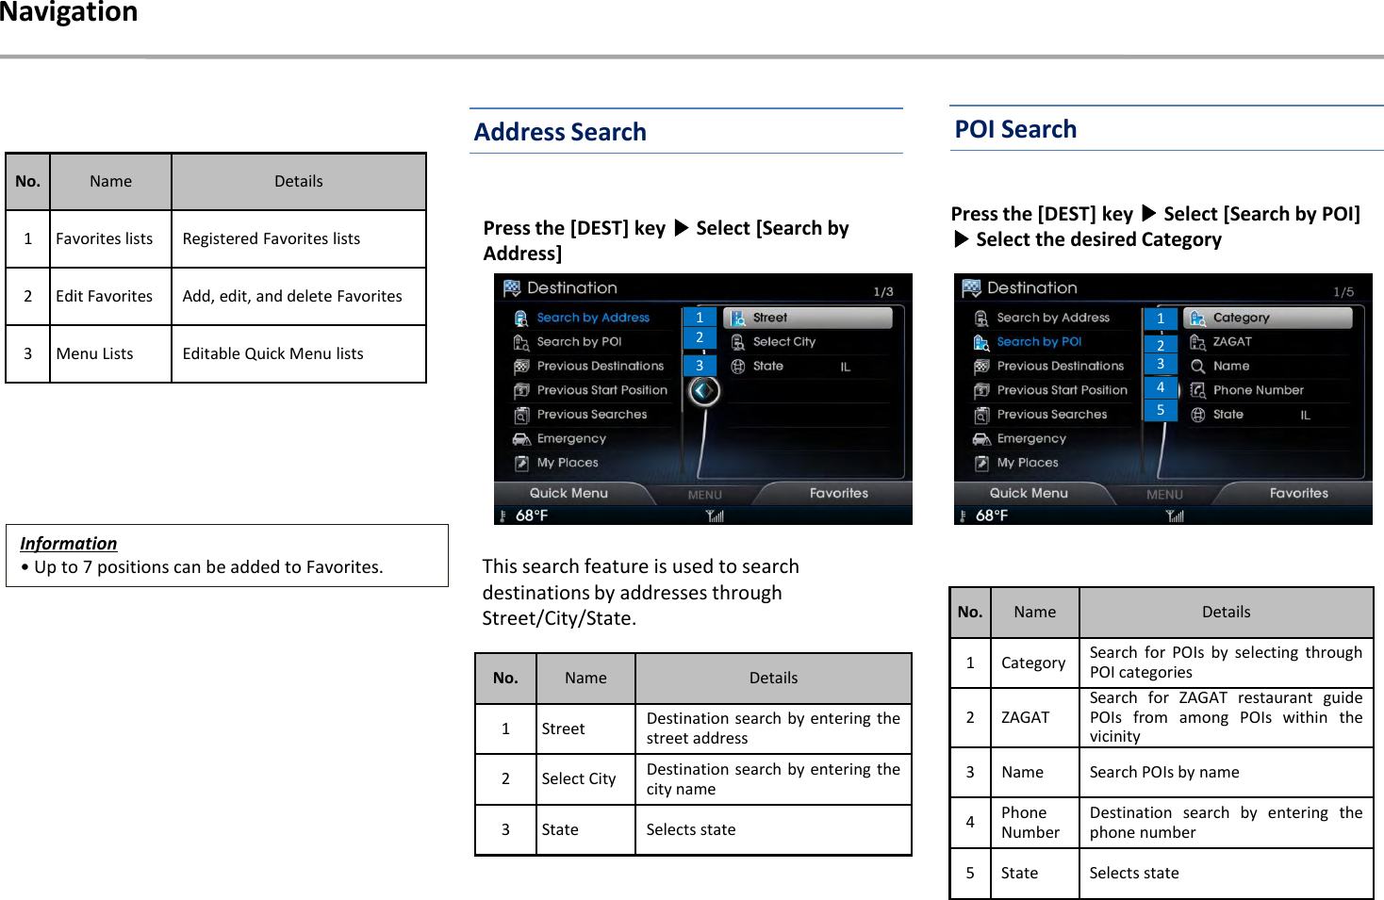Click the signal strength icon in Address Search screen
1384x900 pixels.
tap(716, 515)
